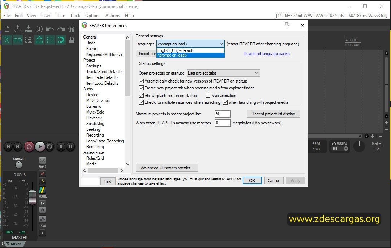The image size is (391, 248).
Task: Click the memory use megabytes field
Action: point(222,123)
